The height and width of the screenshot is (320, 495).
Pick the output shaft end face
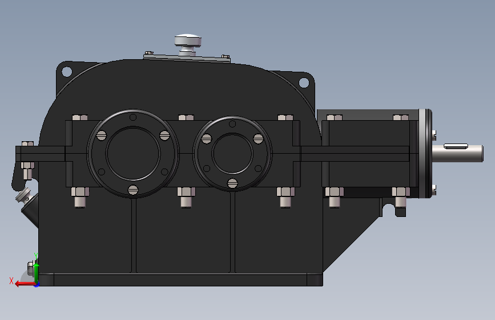point(482,153)
